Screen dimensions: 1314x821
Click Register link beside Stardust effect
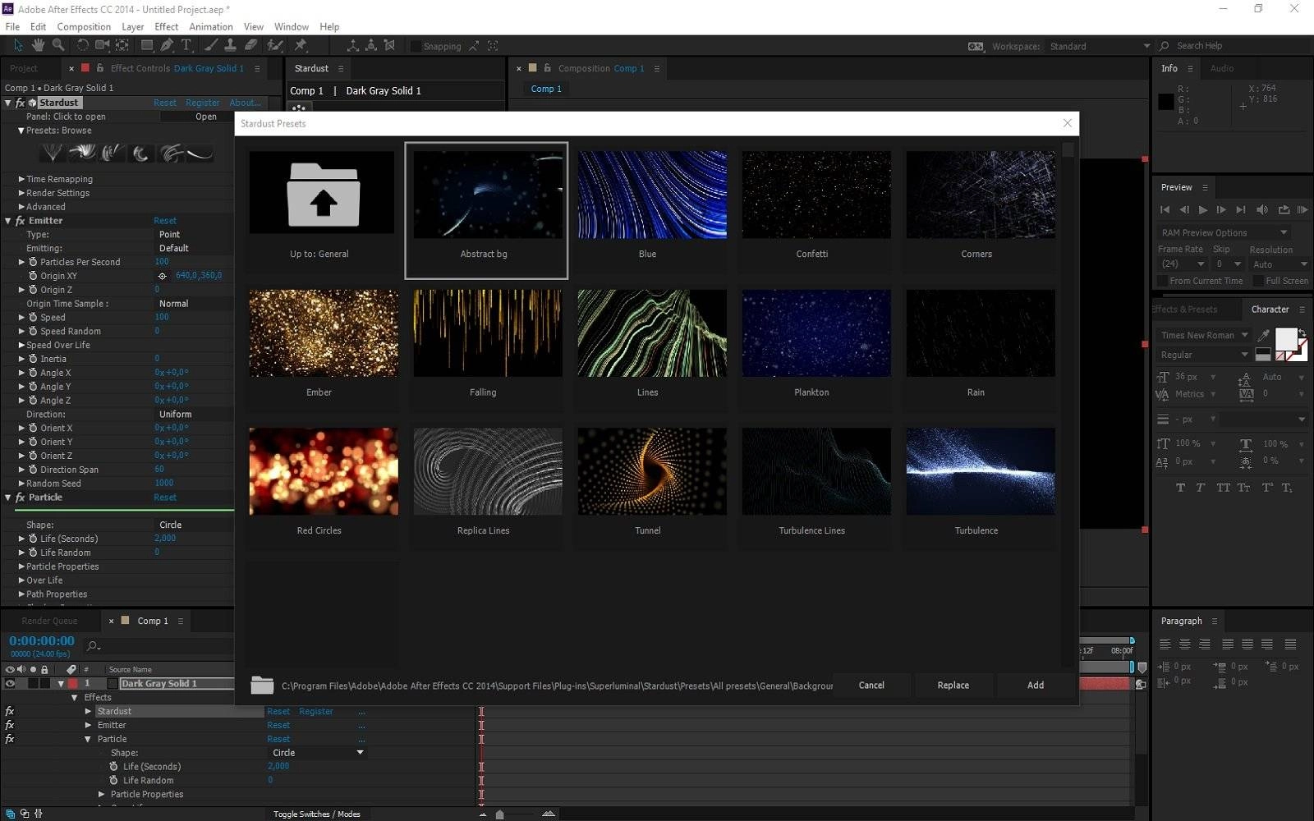(x=202, y=103)
